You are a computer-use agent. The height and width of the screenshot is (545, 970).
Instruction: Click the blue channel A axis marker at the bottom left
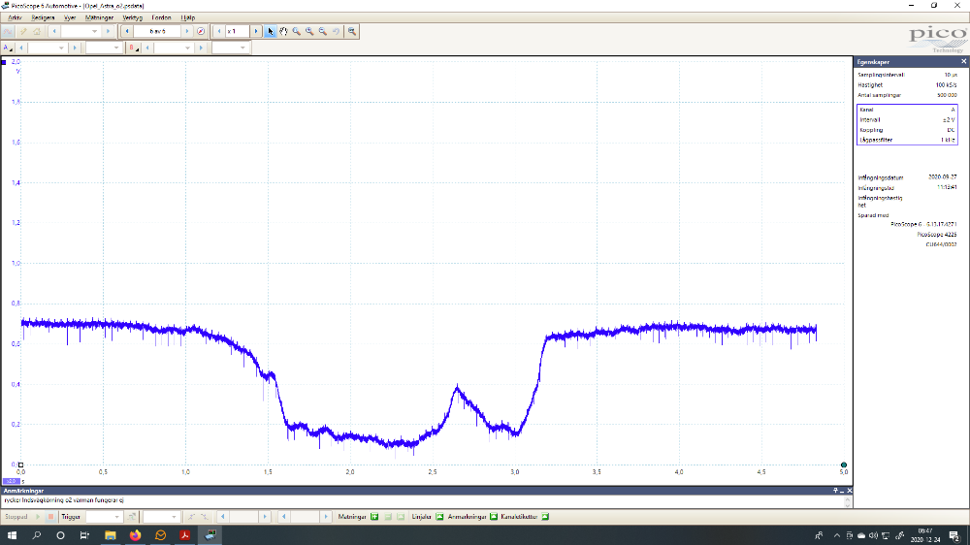(x=11, y=481)
